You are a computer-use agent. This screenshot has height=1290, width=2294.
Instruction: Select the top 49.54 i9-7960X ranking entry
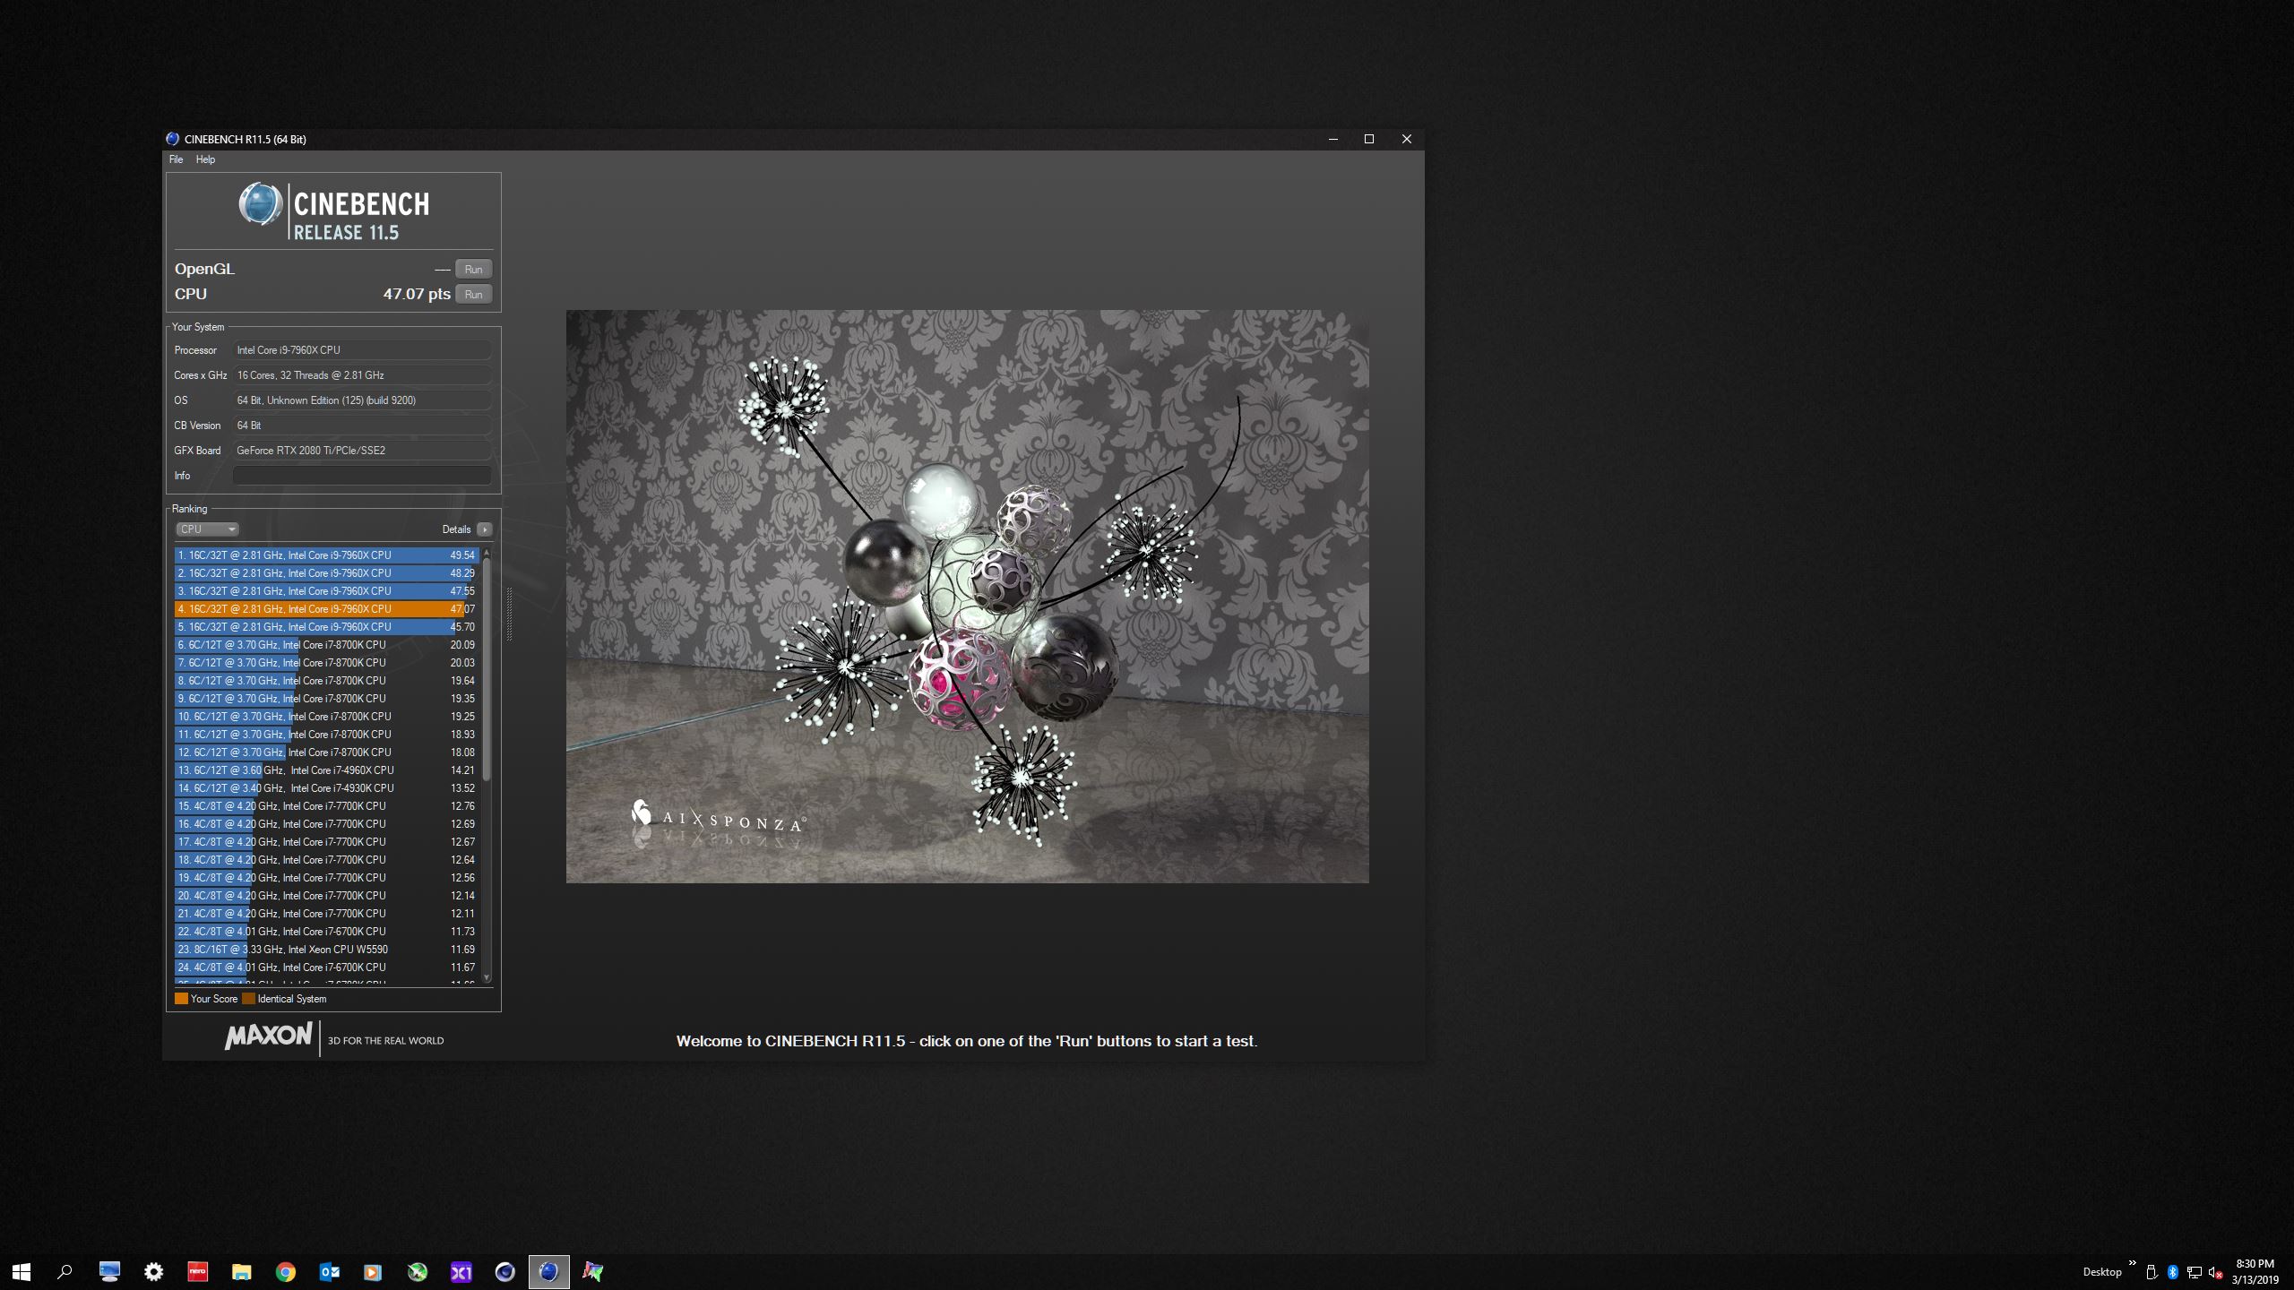tap(326, 555)
